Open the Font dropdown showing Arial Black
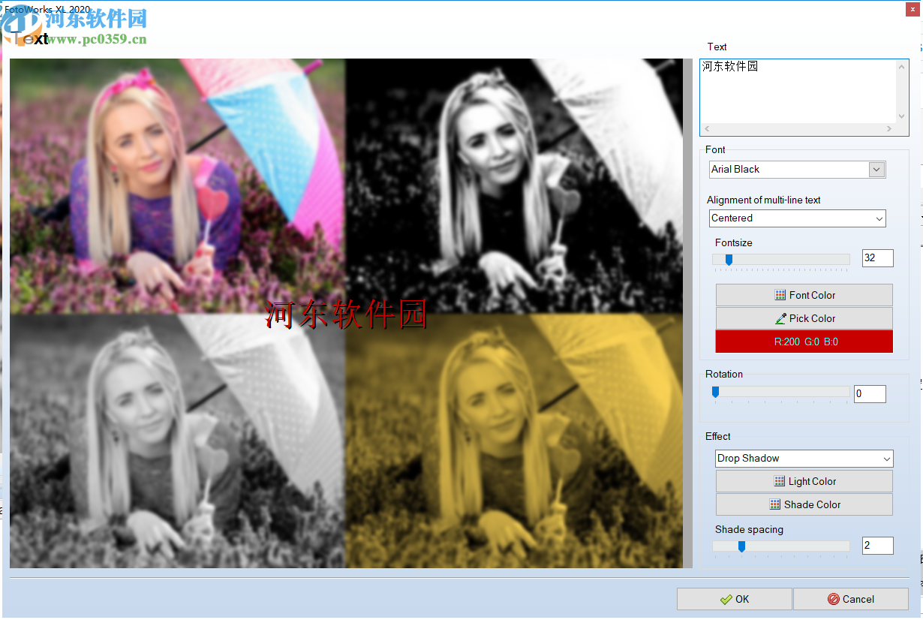923x620 pixels. [876, 169]
